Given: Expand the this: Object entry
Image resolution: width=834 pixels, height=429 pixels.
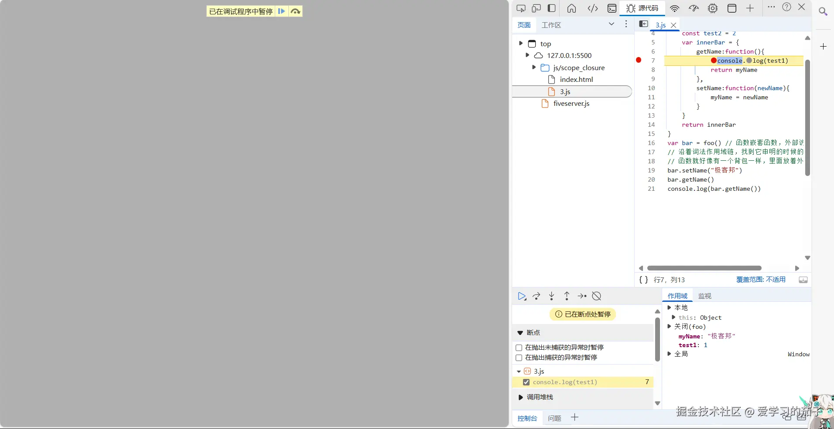Looking at the screenshot, I should tap(673, 317).
